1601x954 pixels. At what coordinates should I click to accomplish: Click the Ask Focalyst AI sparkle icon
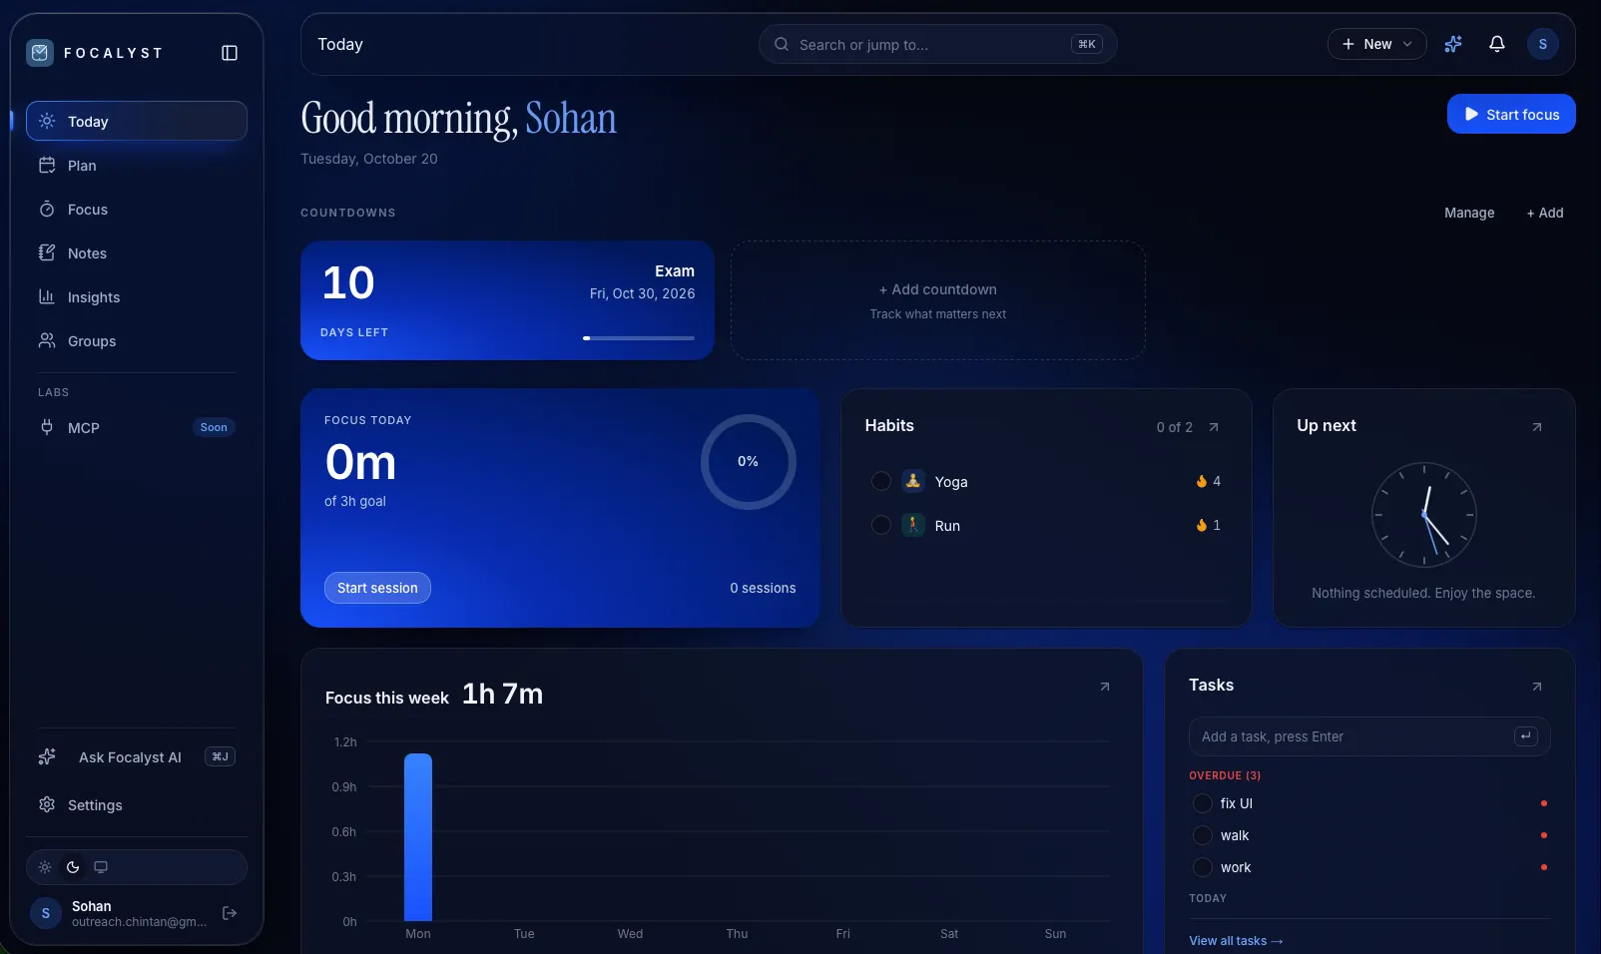(x=47, y=756)
